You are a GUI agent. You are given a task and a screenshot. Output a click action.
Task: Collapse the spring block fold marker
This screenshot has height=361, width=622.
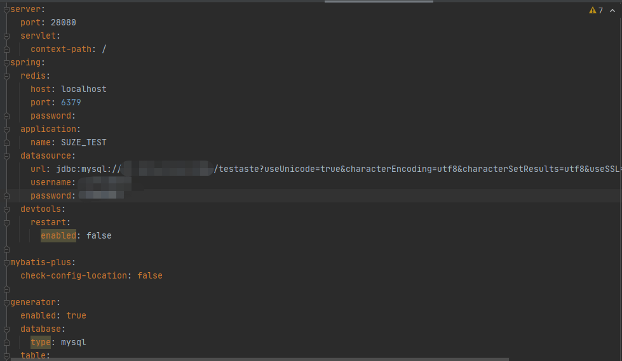pyautogui.click(x=6, y=62)
